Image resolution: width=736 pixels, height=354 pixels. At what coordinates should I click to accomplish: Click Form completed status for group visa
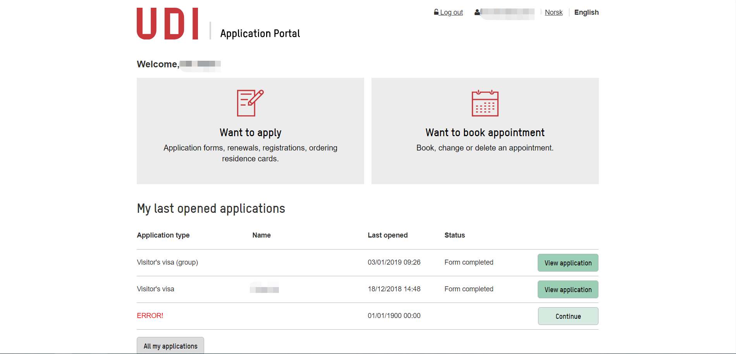[x=469, y=262]
